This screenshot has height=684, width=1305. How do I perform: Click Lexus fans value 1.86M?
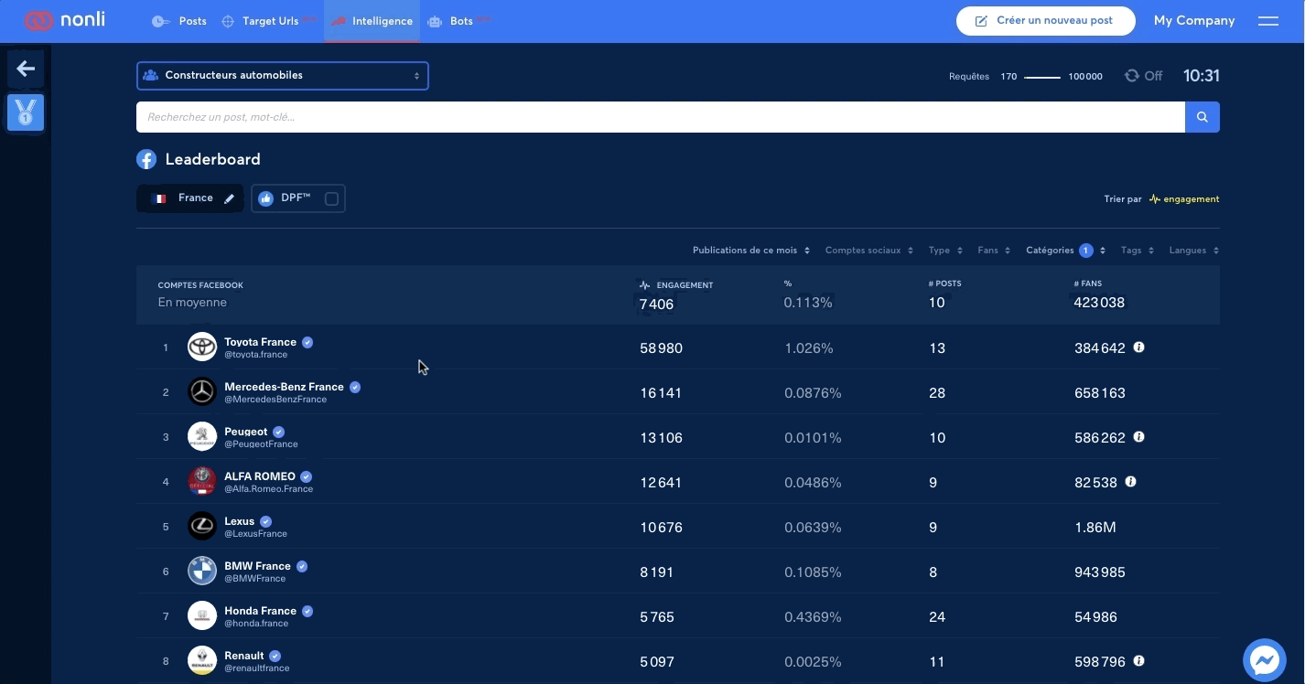(1095, 528)
